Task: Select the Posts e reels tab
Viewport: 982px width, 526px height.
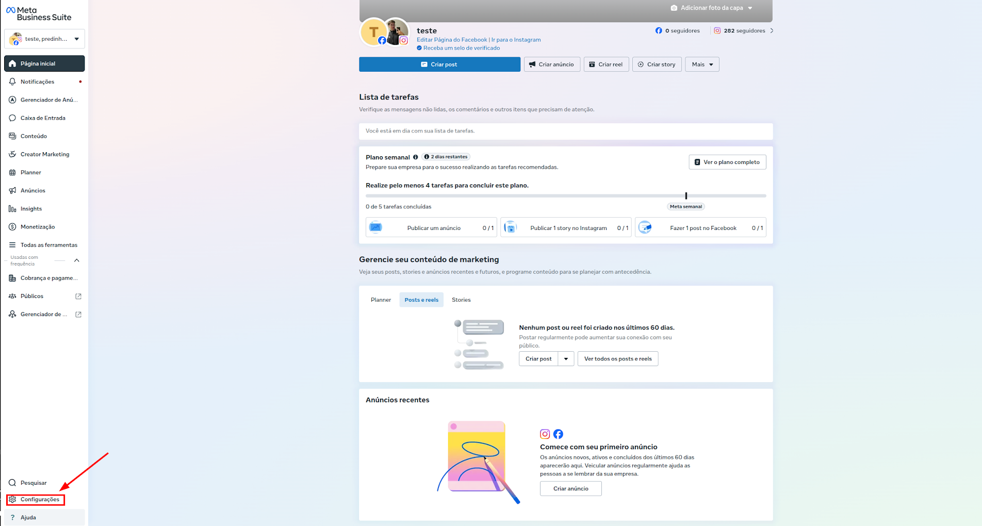Action: click(x=421, y=300)
